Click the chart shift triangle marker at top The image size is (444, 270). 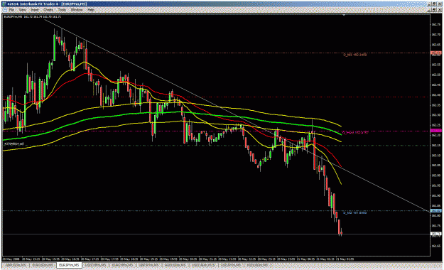click(343, 16)
